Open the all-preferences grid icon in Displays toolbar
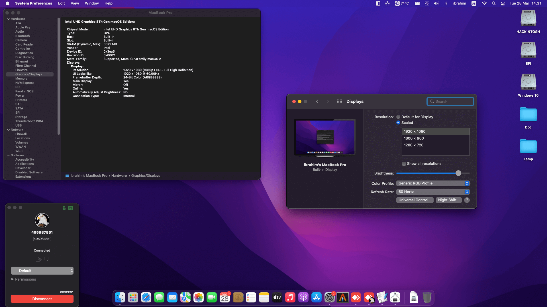The height and width of the screenshot is (307, 547). (340, 101)
